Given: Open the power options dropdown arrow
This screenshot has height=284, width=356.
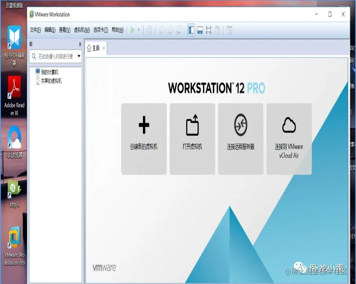Looking at the screenshot, I should [x=139, y=30].
